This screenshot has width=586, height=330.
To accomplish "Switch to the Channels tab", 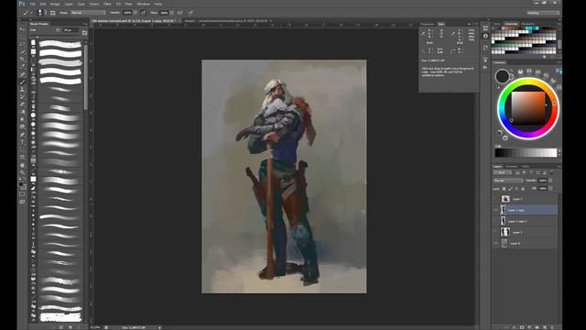I will (x=511, y=167).
